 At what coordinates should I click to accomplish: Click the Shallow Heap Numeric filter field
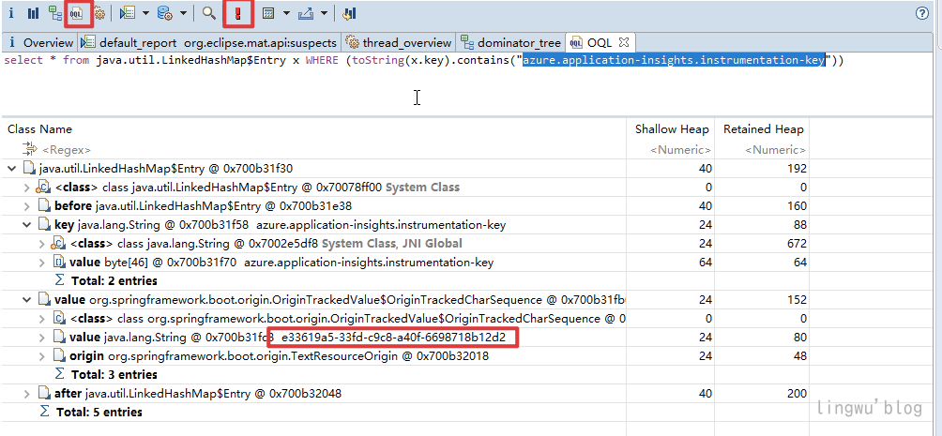681,150
